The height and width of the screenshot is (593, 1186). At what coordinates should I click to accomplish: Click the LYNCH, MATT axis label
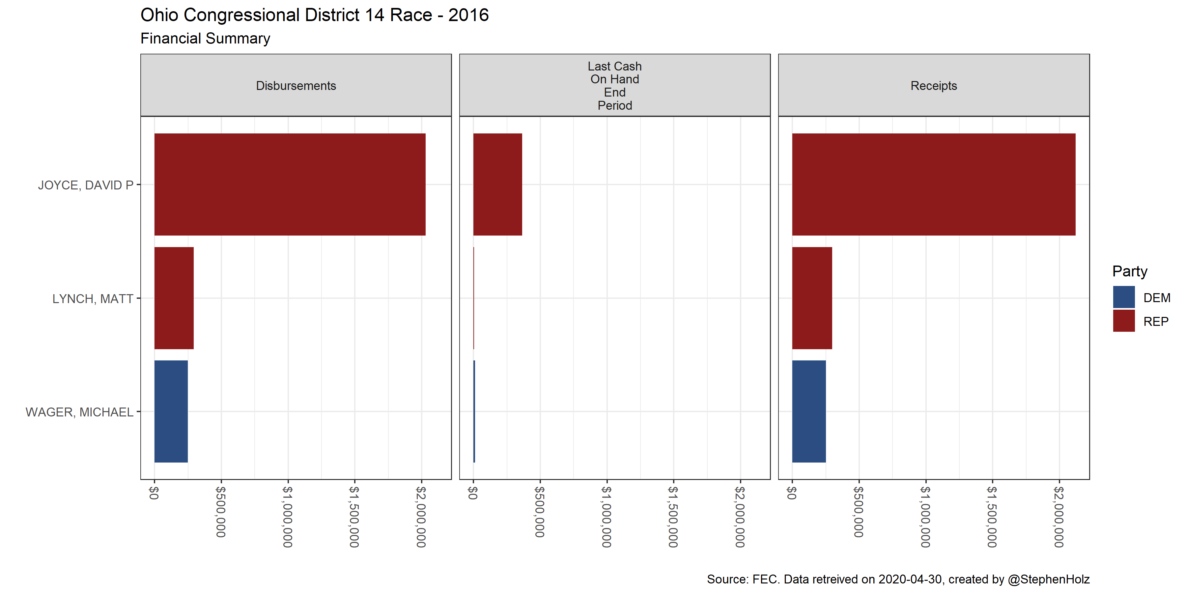93,299
